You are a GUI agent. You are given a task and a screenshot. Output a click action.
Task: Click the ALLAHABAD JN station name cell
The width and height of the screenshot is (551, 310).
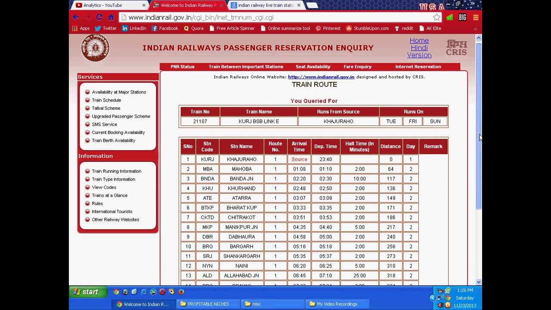(x=241, y=276)
